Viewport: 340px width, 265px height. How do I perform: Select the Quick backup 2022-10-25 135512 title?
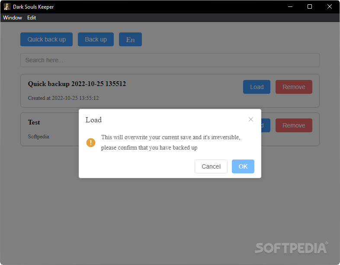pyautogui.click(x=77, y=84)
